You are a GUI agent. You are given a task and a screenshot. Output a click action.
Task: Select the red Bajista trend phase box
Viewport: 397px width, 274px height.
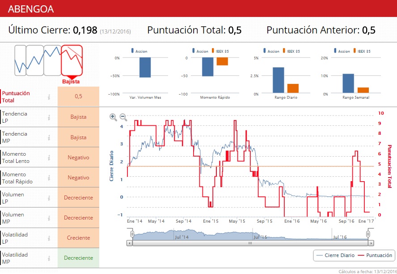tap(72, 60)
